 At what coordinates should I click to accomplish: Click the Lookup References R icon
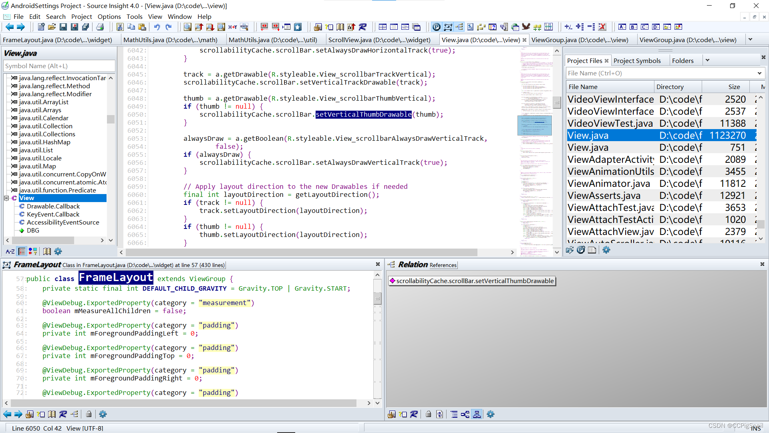362,27
